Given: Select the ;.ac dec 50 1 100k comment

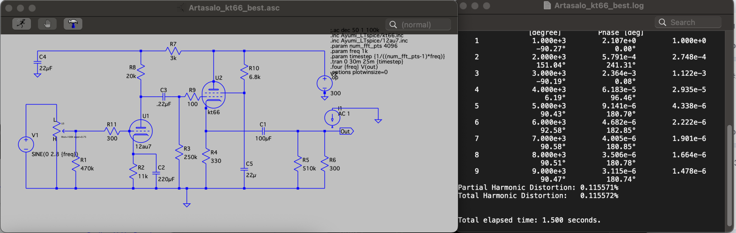Looking at the screenshot, I should [x=355, y=30].
